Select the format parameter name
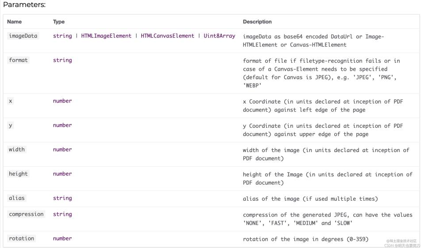The width and height of the screenshot is (421, 248). pos(18,60)
